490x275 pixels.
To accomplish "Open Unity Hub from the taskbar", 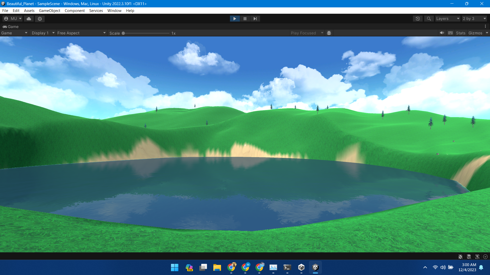I will pyautogui.click(x=301, y=267).
